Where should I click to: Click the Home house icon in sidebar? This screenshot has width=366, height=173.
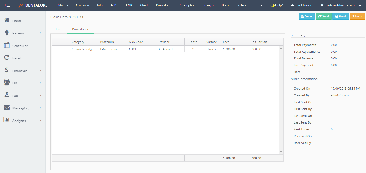[x=7, y=20]
